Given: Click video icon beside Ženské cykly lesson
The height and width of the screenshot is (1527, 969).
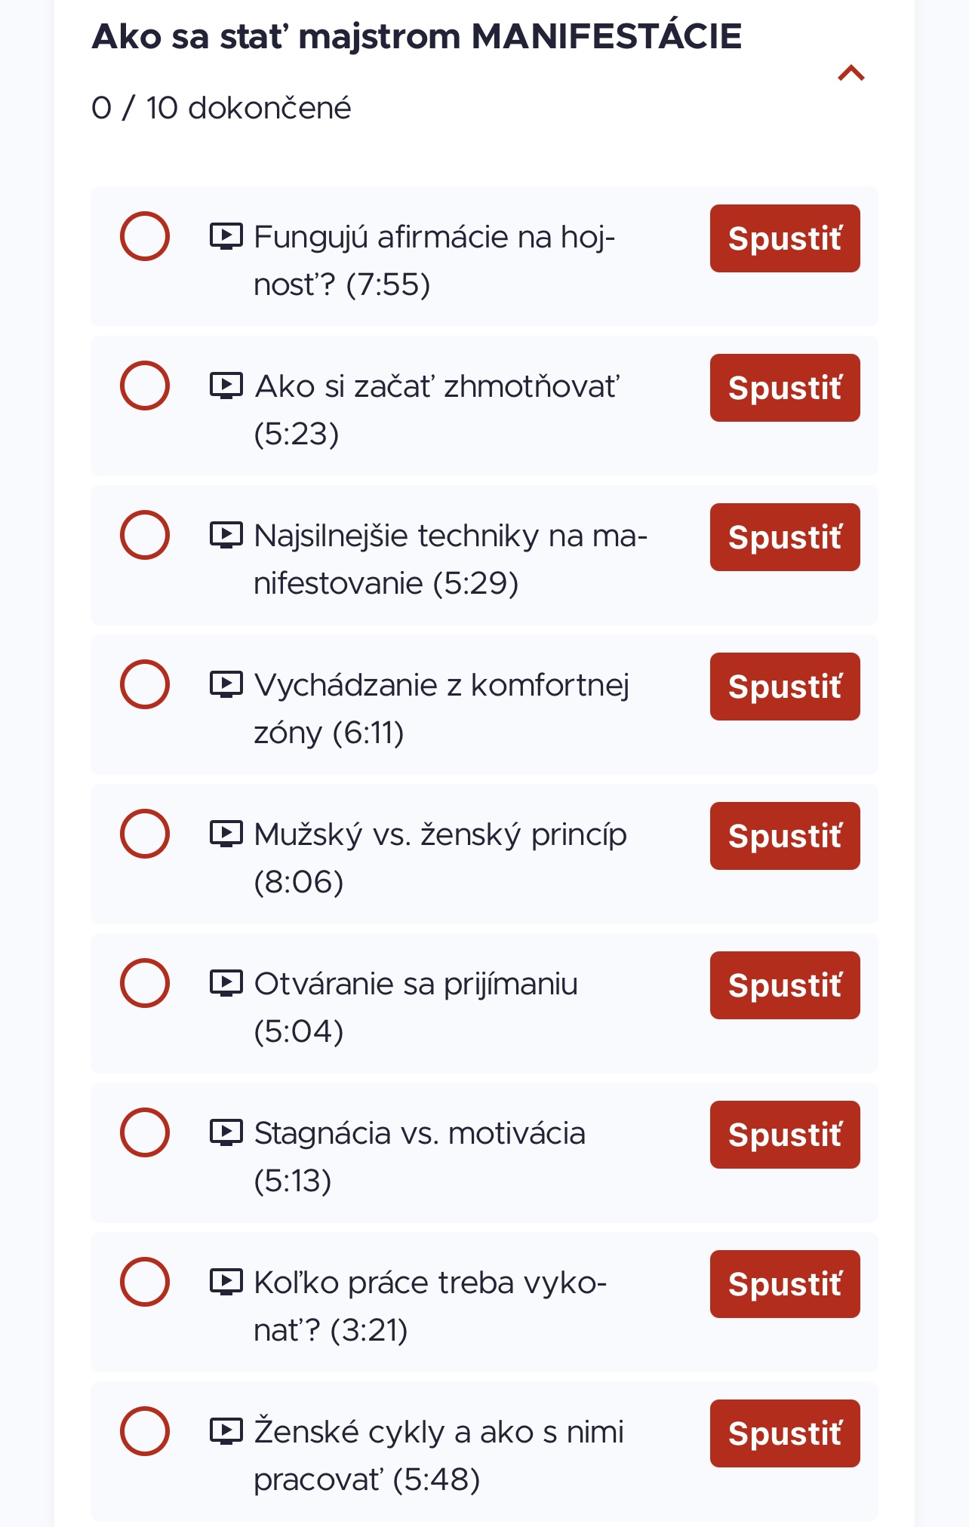Looking at the screenshot, I should (226, 1431).
